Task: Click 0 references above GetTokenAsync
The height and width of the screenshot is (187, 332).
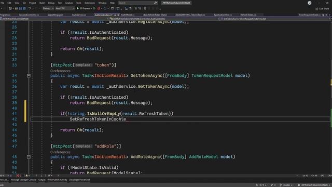Action: pos(60,71)
